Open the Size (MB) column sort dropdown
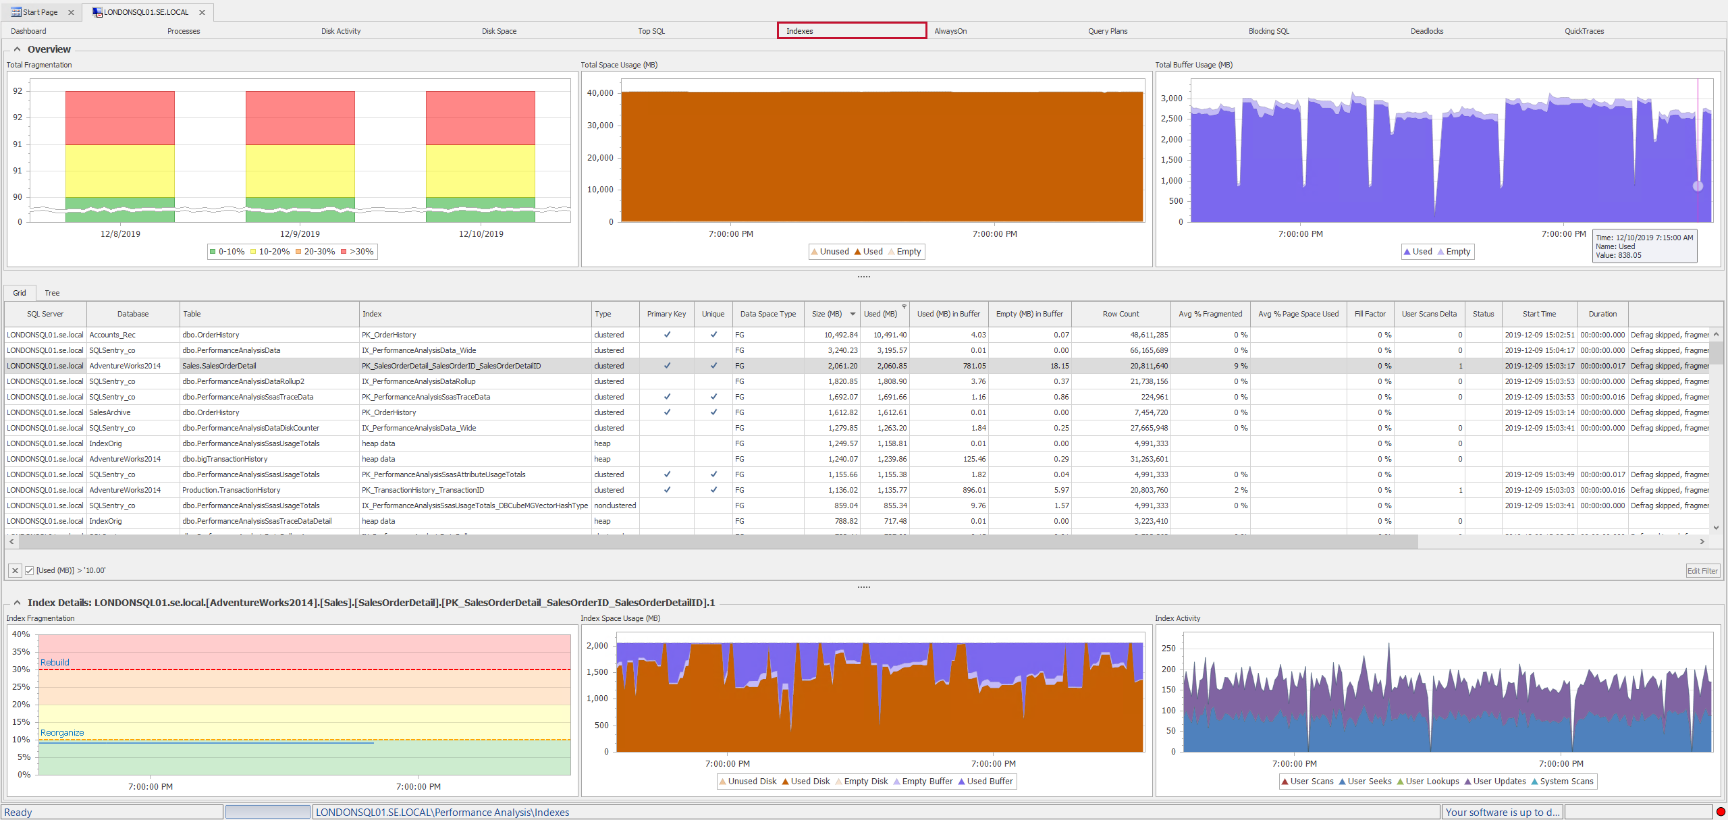Viewport: 1728px width, 820px height. click(x=852, y=315)
